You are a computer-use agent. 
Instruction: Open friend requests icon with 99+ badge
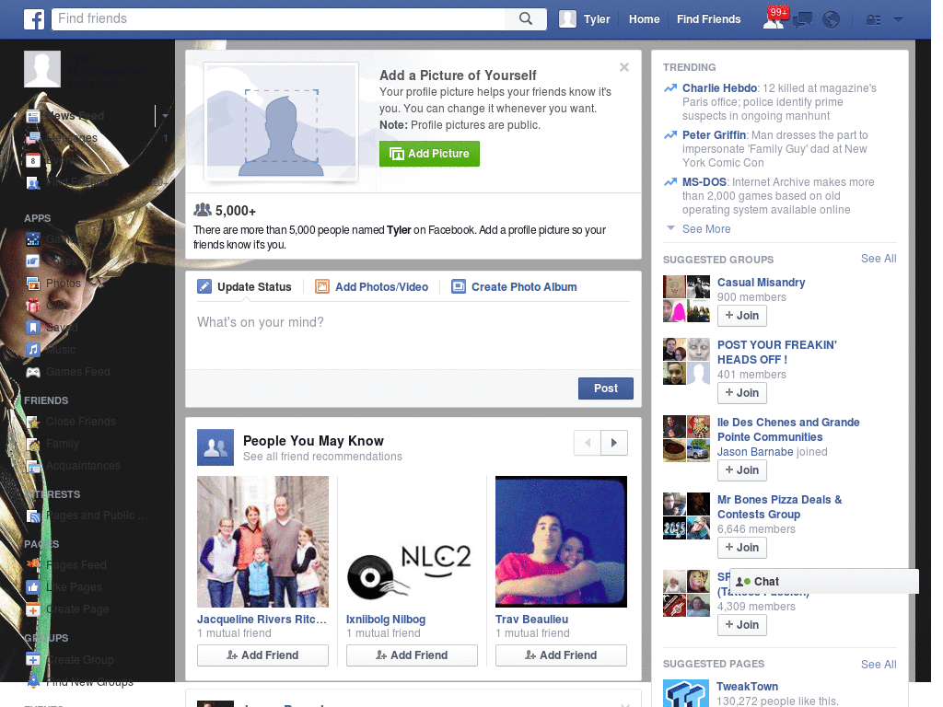coord(774,19)
